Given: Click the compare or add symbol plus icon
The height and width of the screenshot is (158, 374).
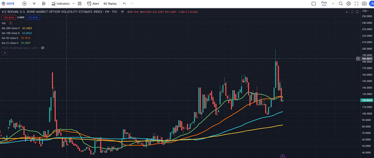Looking at the screenshot, I should 24,4.
